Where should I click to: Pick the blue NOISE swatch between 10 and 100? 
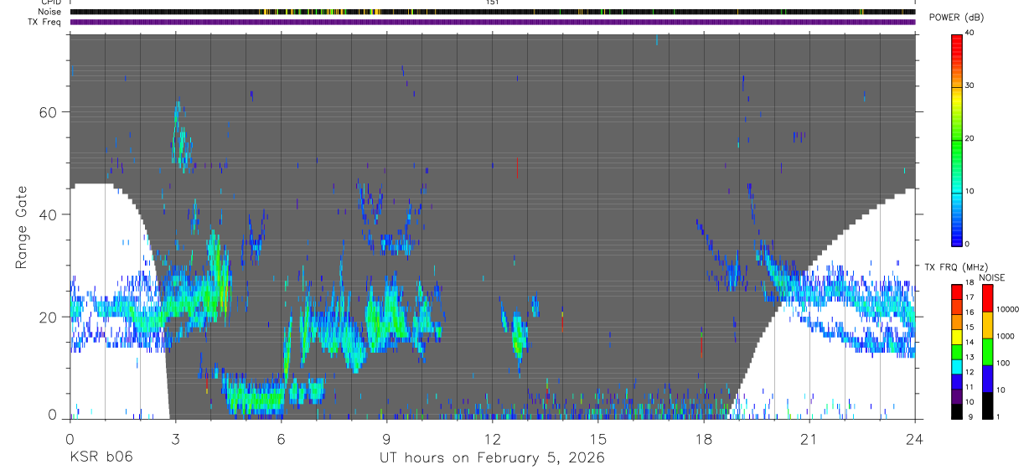[987, 377]
